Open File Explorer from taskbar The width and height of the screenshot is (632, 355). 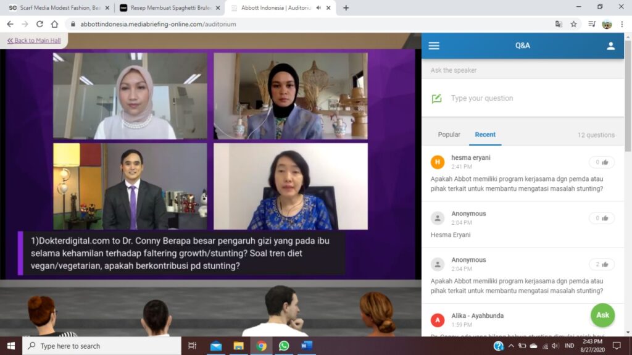click(x=238, y=346)
